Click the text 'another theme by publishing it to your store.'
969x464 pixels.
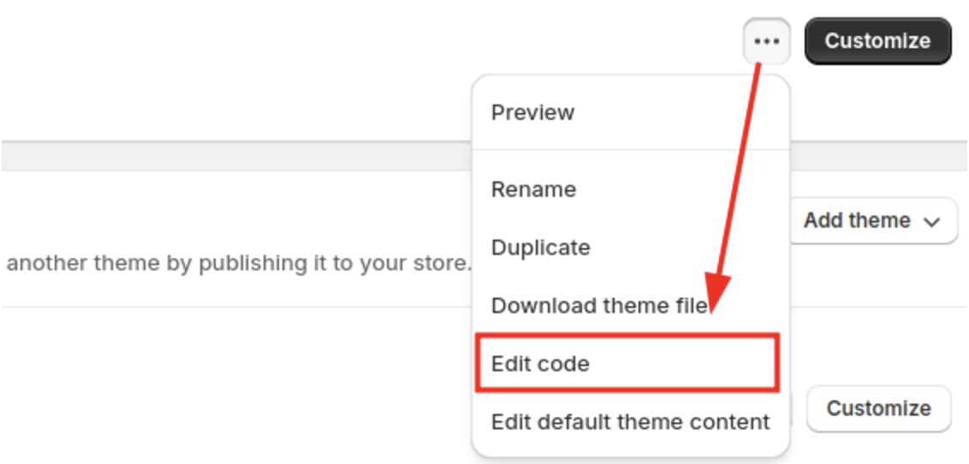coord(239,264)
